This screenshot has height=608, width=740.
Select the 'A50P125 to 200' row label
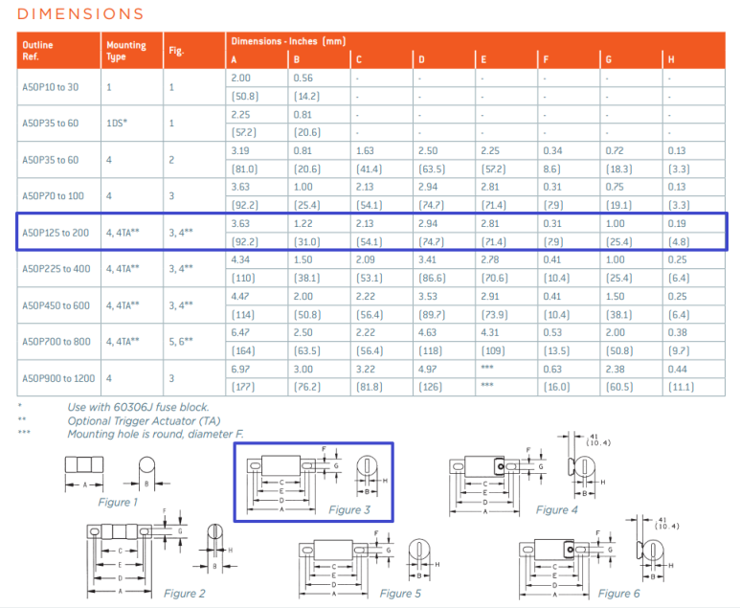click(56, 233)
